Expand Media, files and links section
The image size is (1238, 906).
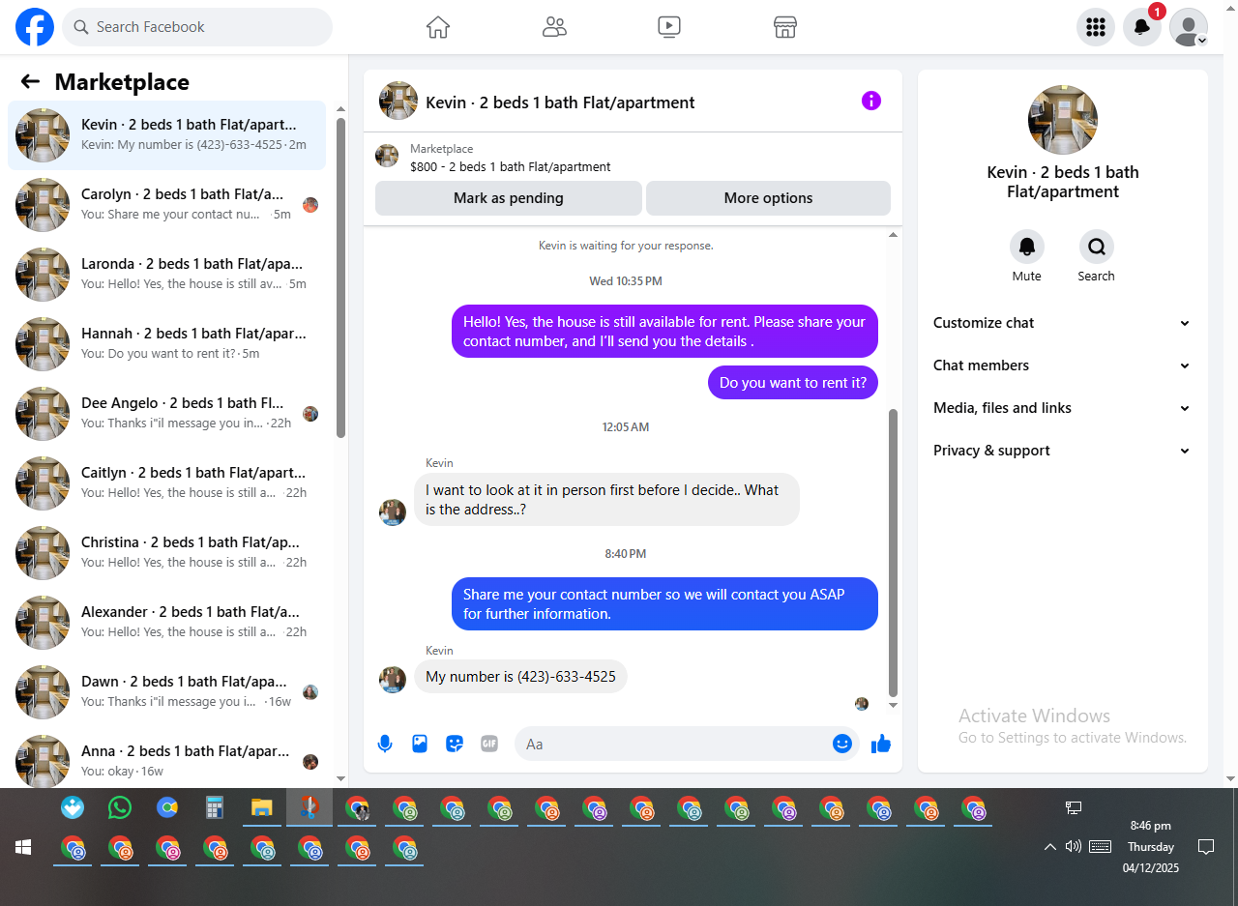[x=1063, y=408]
